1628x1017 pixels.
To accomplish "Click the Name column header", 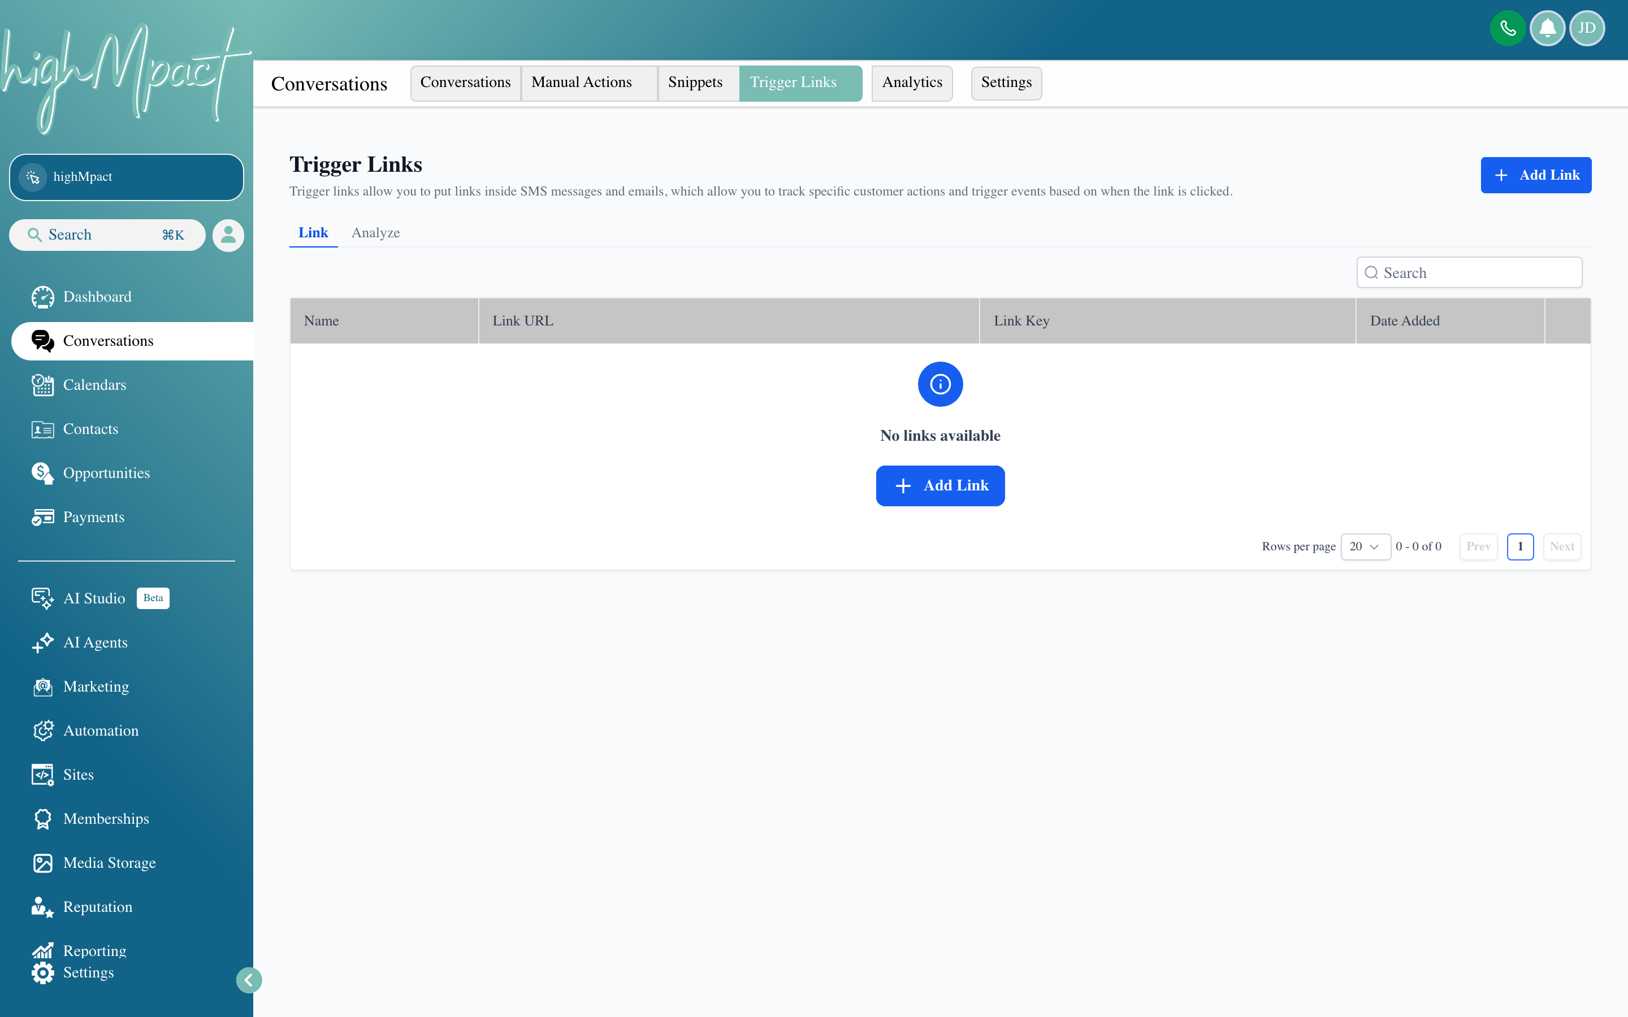I will tap(384, 321).
